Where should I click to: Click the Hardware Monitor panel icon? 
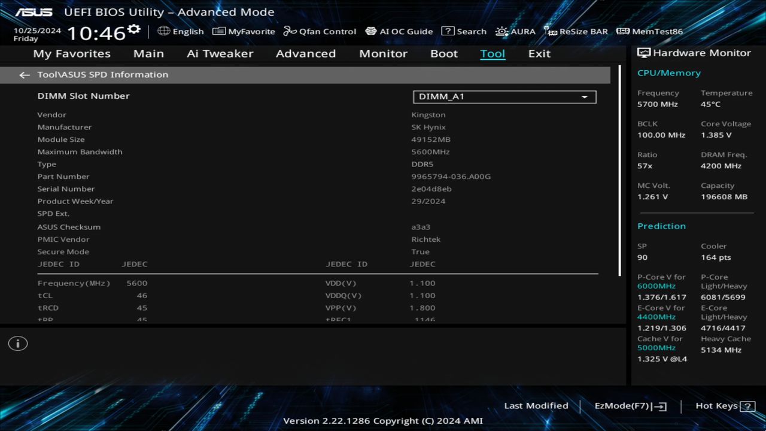[x=644, y=53]
